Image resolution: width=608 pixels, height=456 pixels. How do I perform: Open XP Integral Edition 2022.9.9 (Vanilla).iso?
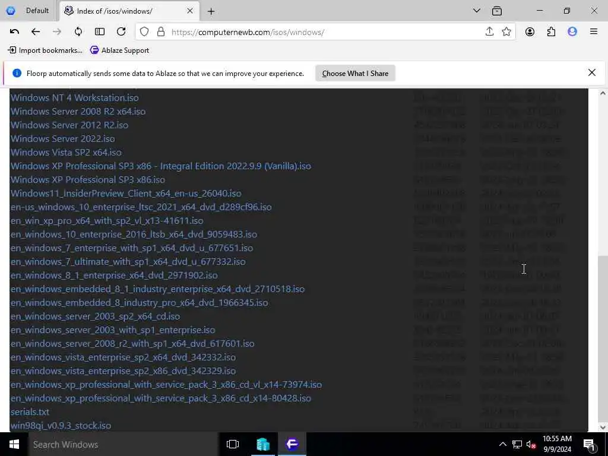click(160, 166)
